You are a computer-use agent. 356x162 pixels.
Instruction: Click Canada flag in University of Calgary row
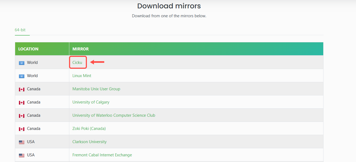point(22,102)
